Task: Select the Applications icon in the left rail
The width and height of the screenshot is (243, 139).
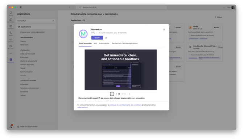Action: tap(11, 60)
